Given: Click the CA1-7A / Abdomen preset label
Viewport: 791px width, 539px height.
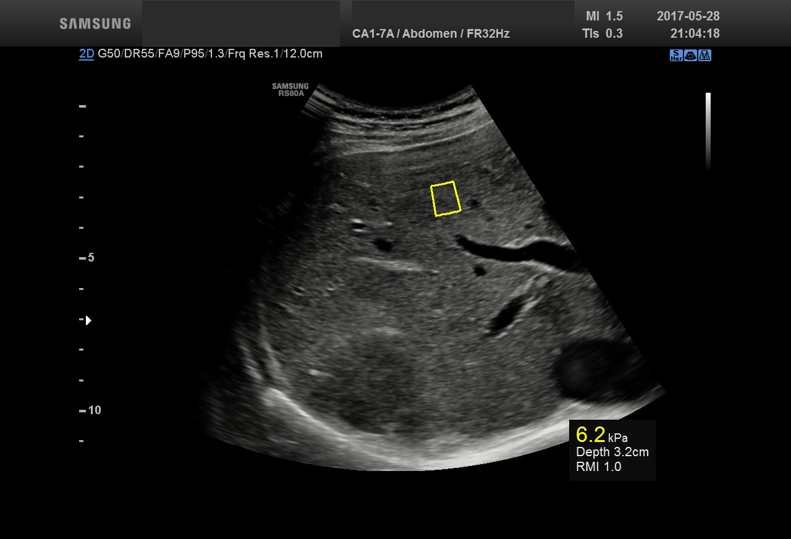Looking at the screenshot, I should point(431,34).
